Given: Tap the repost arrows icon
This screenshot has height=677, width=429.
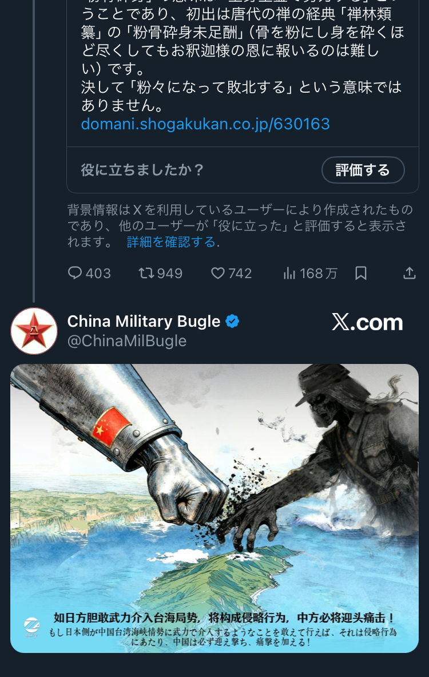Looking at the screenshot, I should coord(146,273).
